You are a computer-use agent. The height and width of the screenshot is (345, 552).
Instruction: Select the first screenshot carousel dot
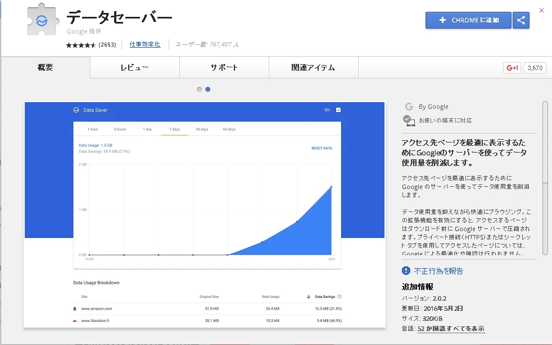point(199,89)
